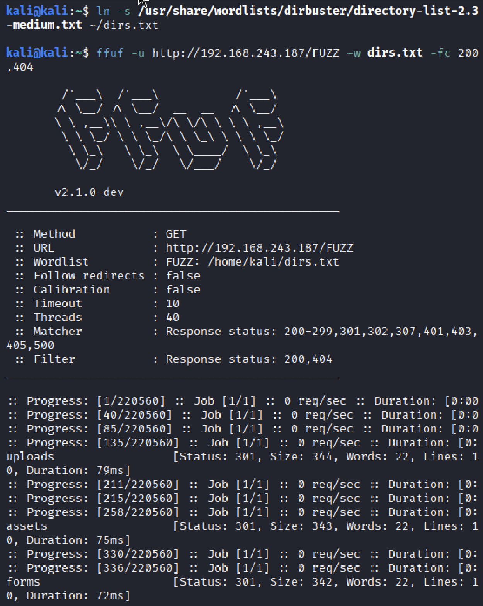Click the Filter response status 200,404 text
Screen dimensions: 483x606
pos(249,359)
